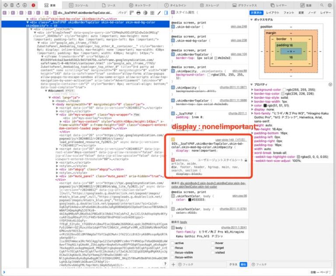Switch to the ストレージ tab
336x276 pixels.
pos(210,5)
